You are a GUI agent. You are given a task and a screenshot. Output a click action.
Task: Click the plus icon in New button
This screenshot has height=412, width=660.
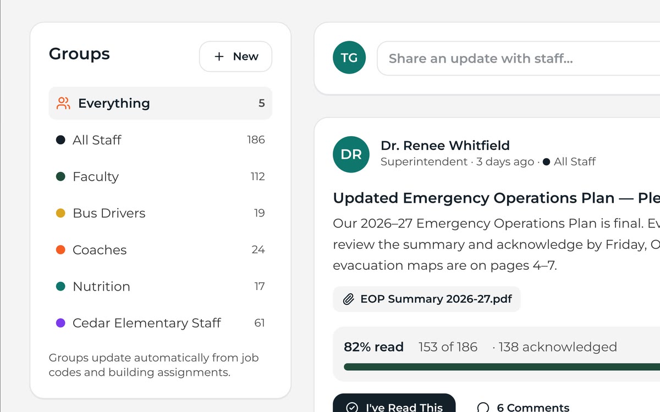click(x=219, y=57)
